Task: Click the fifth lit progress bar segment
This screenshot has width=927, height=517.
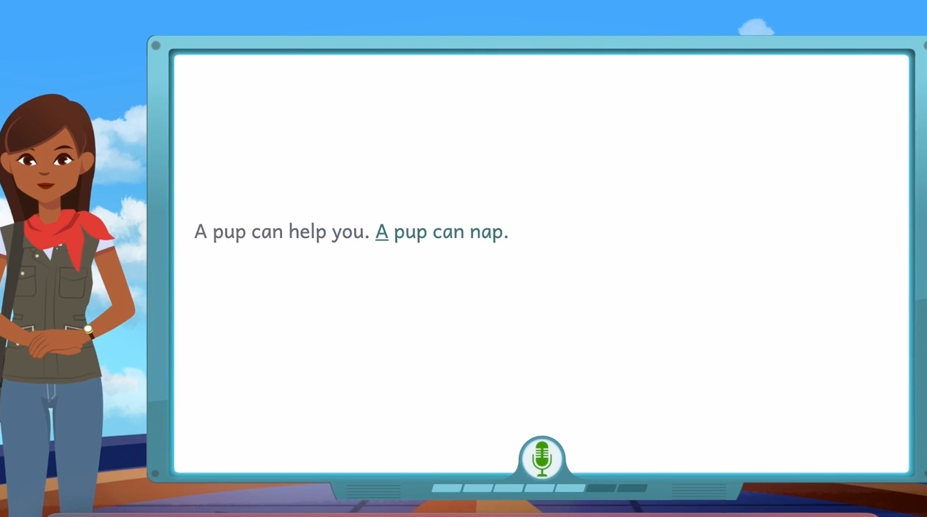Action: 570,488
